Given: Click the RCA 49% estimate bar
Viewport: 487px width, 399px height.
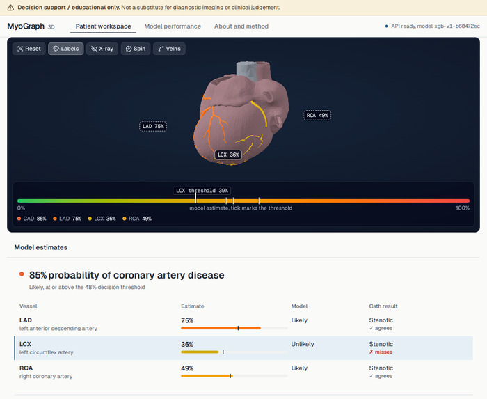Looking at the screenshot, I should (234, 376).
